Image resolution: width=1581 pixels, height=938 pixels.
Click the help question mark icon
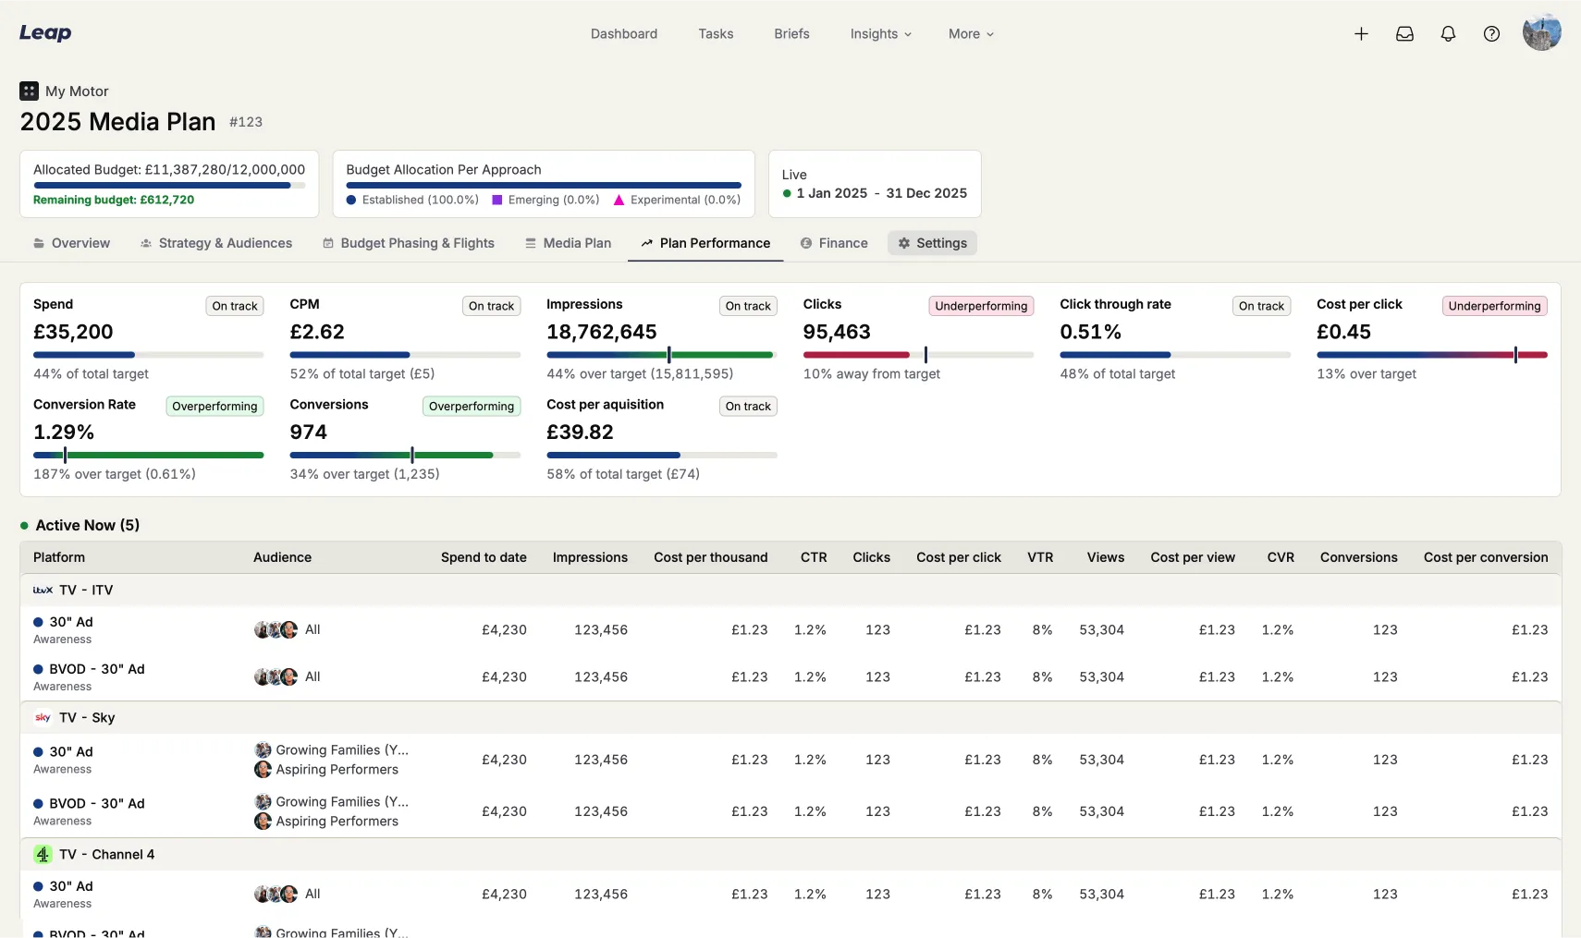point(1491,34)
